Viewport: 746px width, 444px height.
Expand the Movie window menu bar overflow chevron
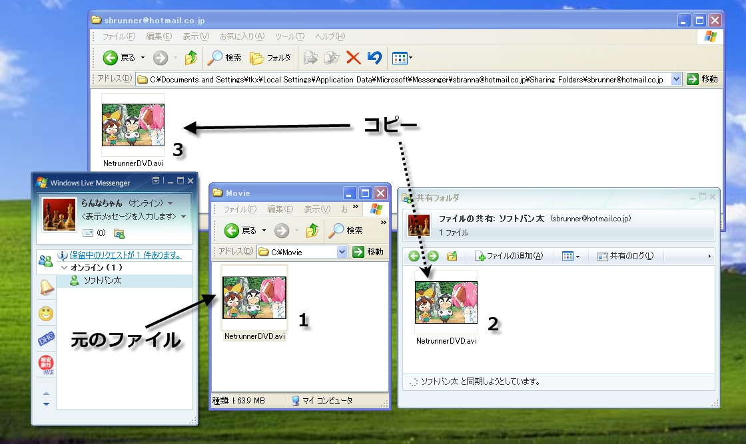click(356, 207)
